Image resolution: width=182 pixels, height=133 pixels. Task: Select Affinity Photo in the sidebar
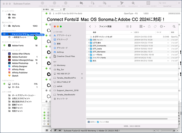18,69
